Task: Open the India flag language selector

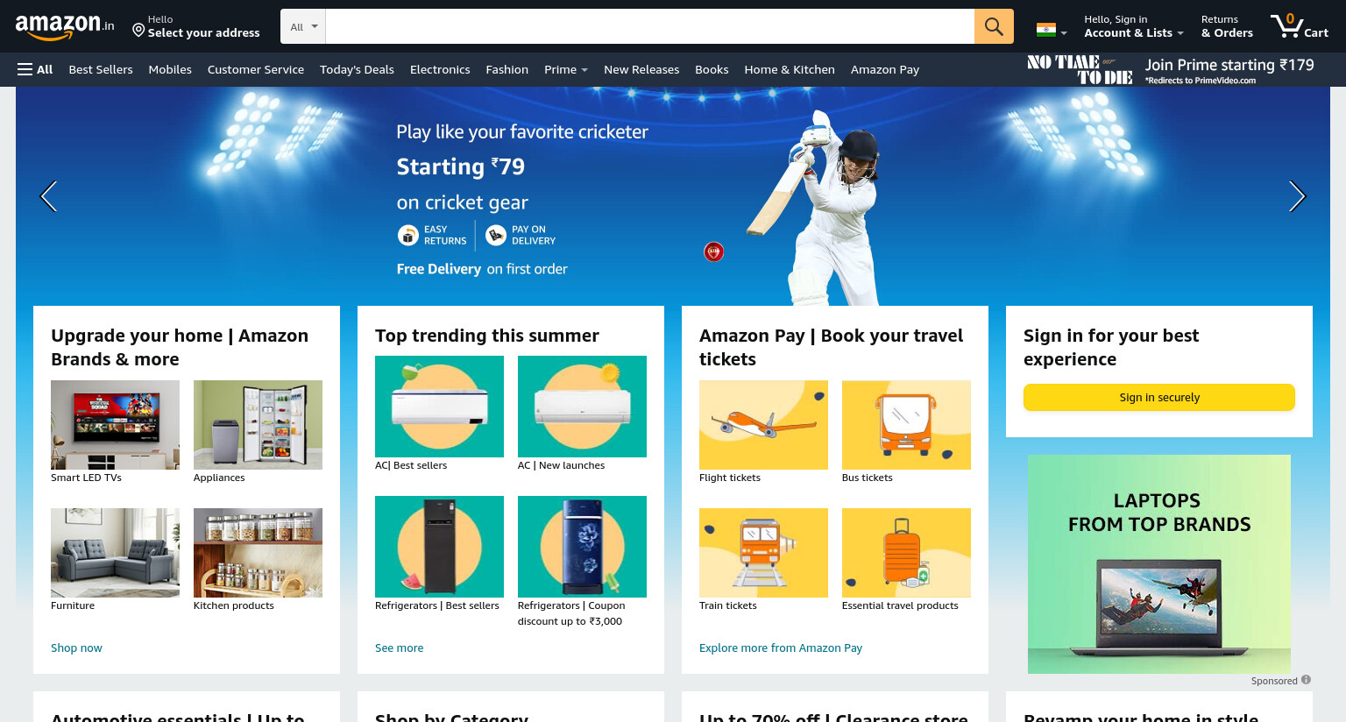Action: (1052, 30)
